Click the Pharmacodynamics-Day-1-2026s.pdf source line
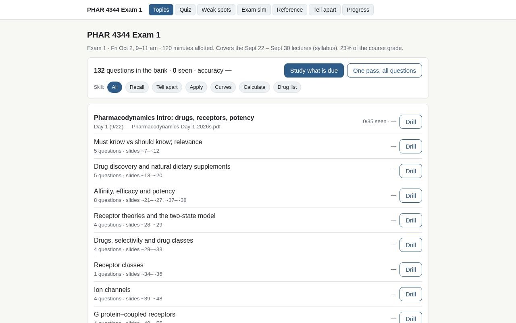Screen dimensions: 516x323 [x=157, y=127]
